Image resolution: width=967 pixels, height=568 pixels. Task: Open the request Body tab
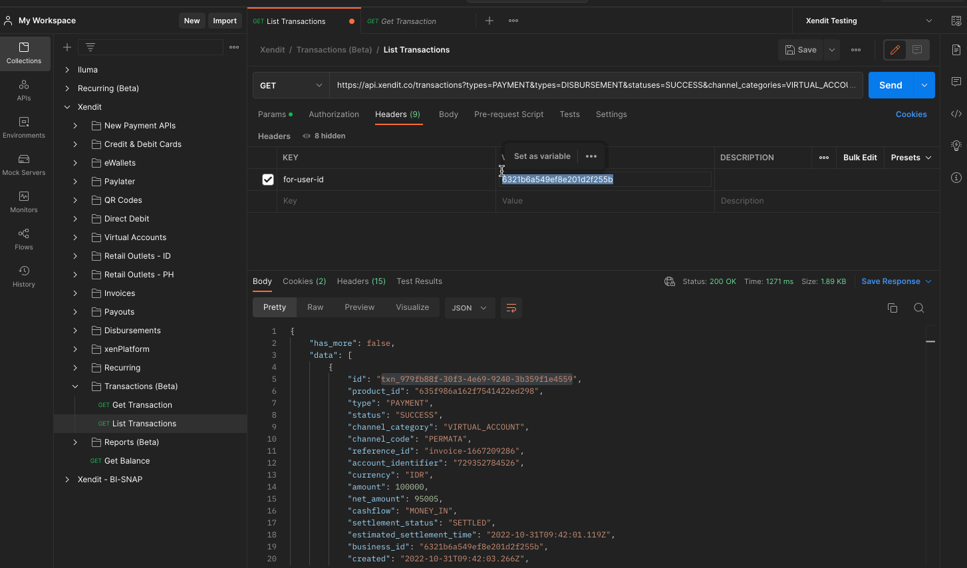tap(448, 114)
